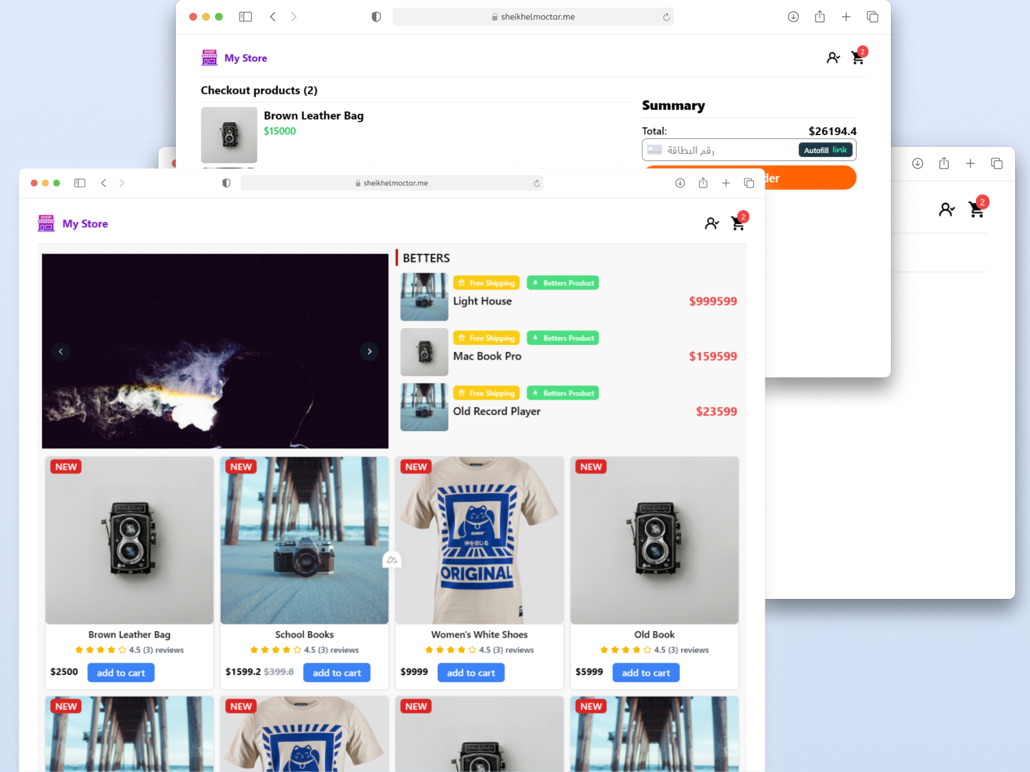The height and width of the screenshot is (772, 1030).
Task: Reload page in front browser address bar
Action: click(537, 183)
